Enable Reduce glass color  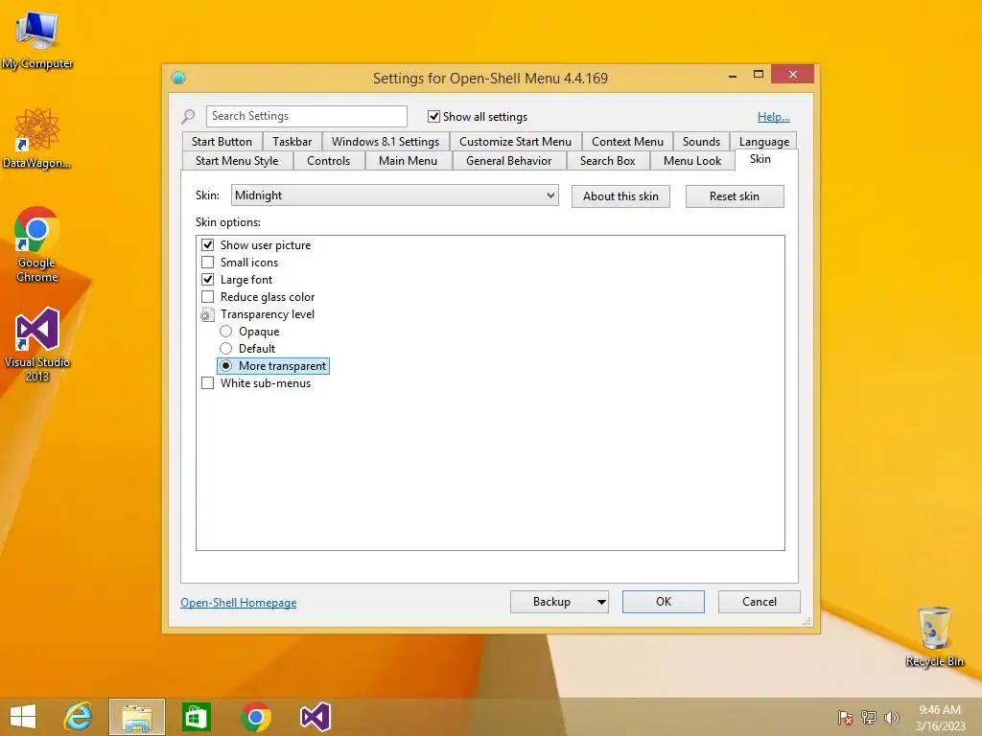(207, 297)
